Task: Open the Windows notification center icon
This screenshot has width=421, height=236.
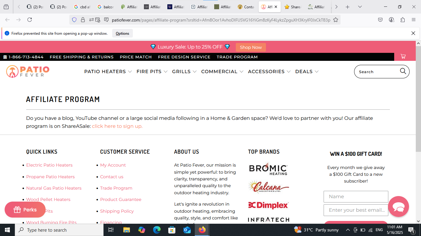Action: pyautogui.click(x=411, y=230)
